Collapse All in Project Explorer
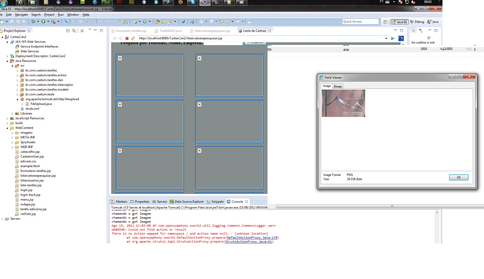This screenshot has width=484, height=279. coord(68,31)
